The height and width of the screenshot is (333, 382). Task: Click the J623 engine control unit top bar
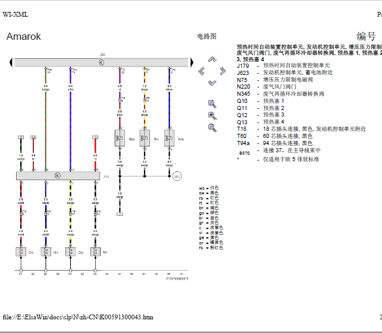tap(101, 62)
